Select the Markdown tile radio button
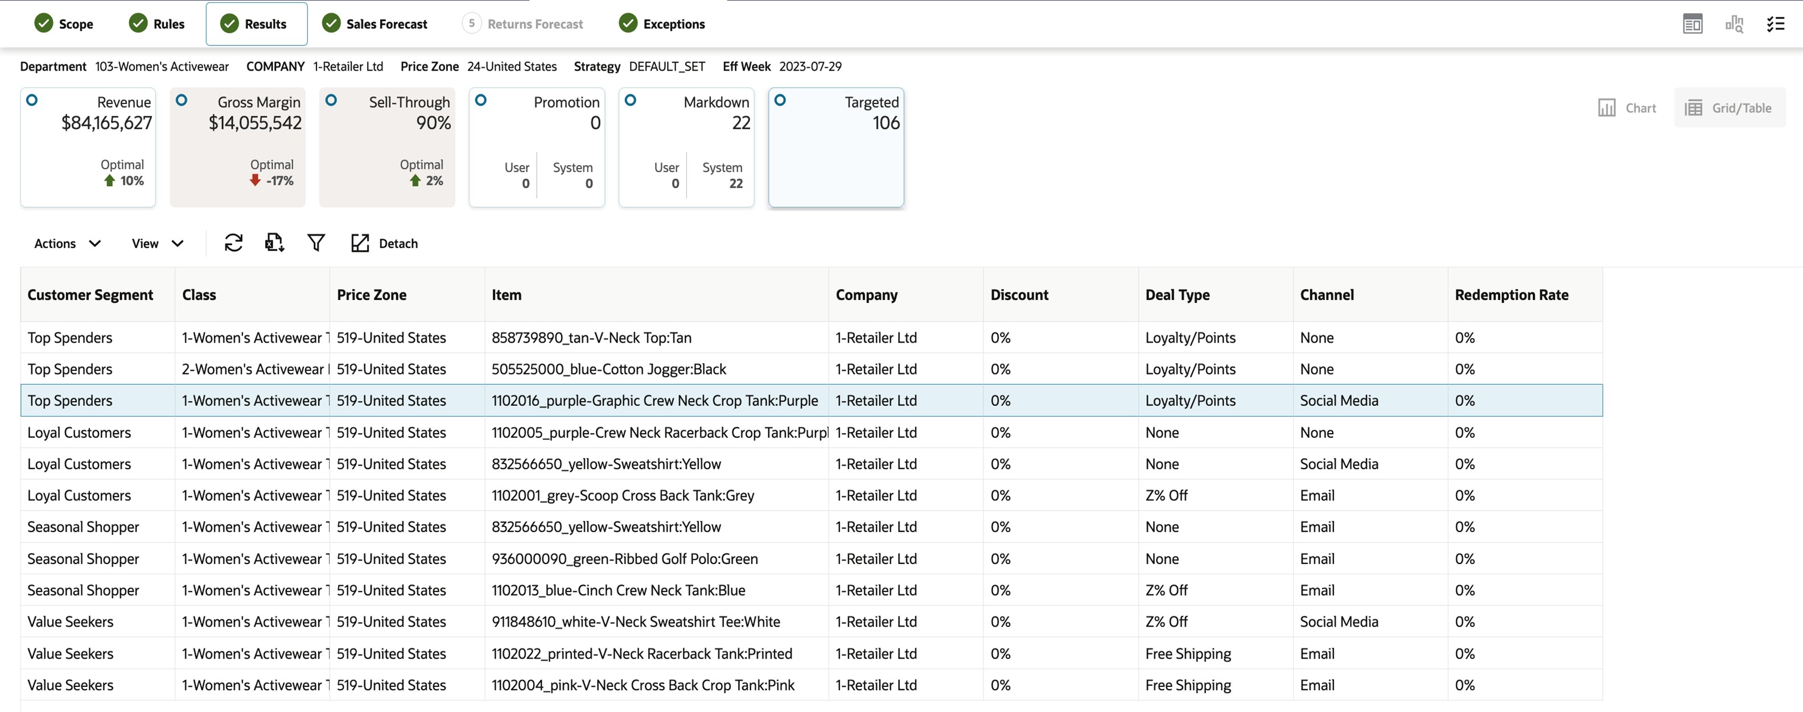 pyautogui.click(x=631, y=100)
